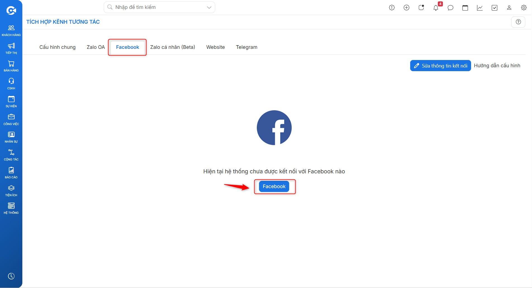Switch to the Website tab
Image resolution: width=532 pixels, height=288 pixels.
(x=215, y=47)
